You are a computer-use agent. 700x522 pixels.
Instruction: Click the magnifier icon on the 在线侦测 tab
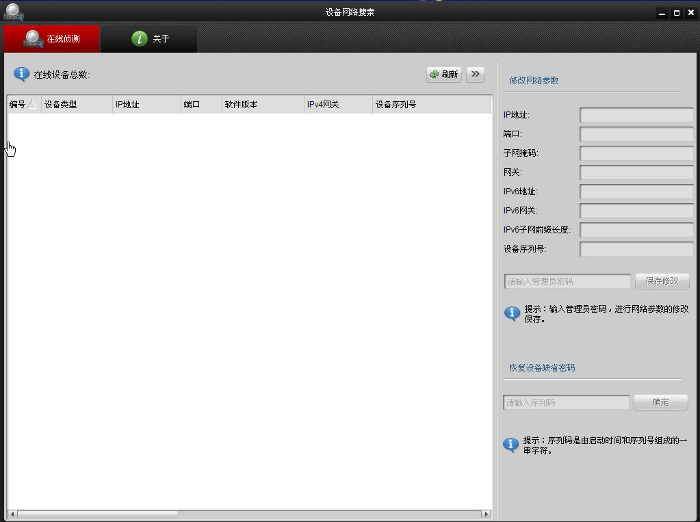pos(33,38)
